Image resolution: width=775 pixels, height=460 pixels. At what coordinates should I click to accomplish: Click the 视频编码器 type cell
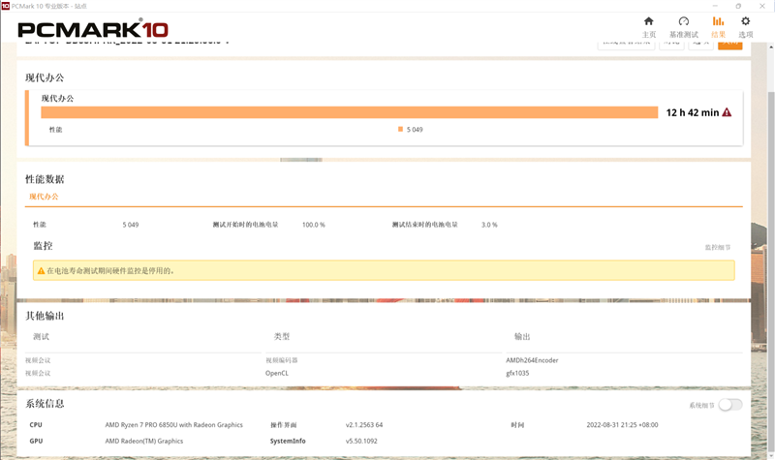[282, 360]
